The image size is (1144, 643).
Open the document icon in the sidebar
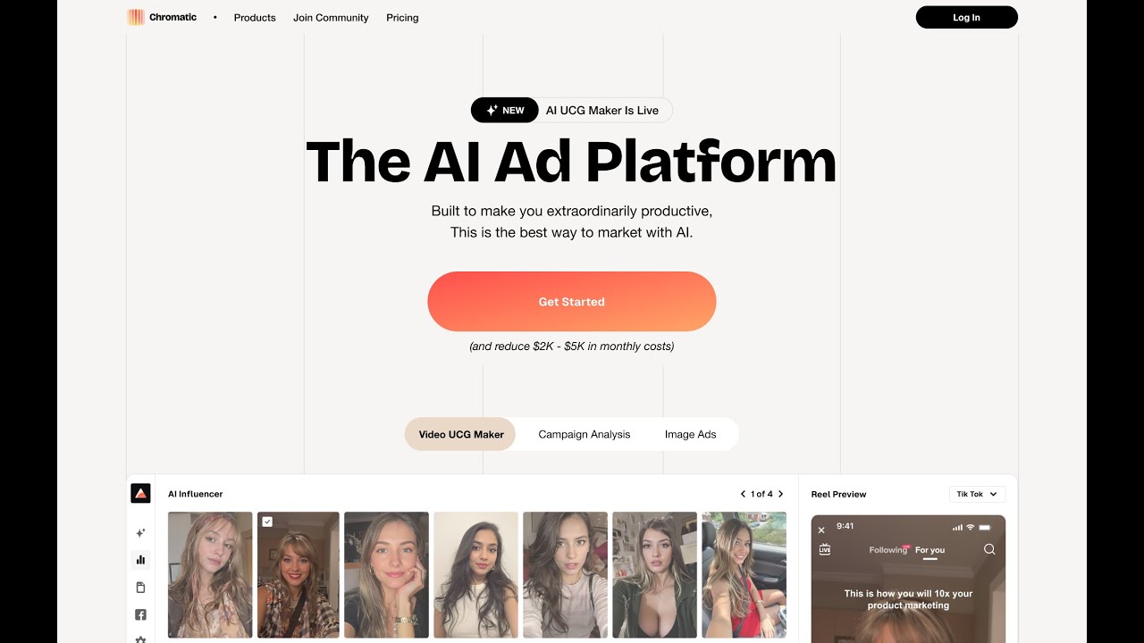click(x=140, y=588)
